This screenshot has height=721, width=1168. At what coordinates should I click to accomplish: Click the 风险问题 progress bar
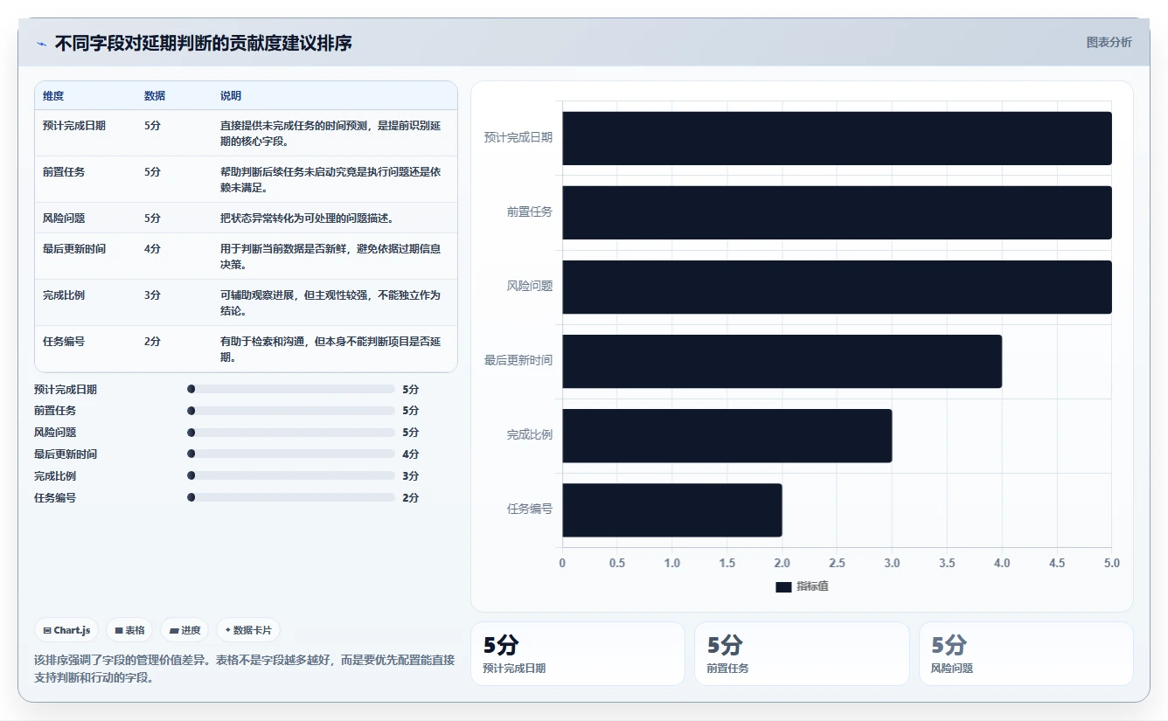pyautogui.click(x=291, y=432)
